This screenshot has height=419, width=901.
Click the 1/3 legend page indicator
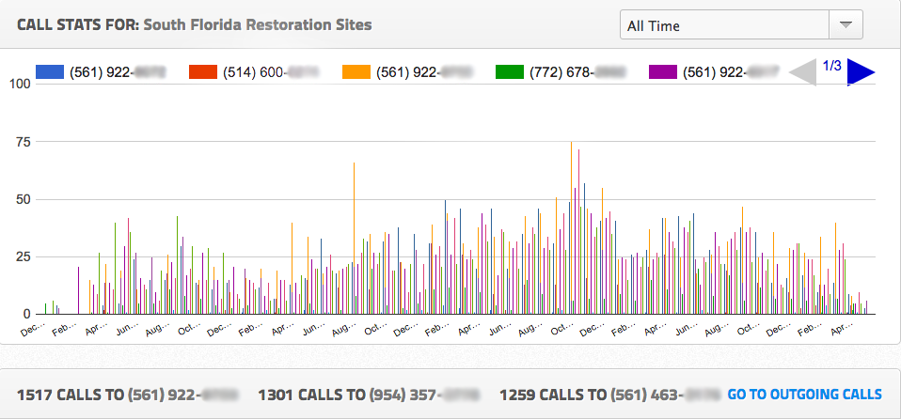831,66
